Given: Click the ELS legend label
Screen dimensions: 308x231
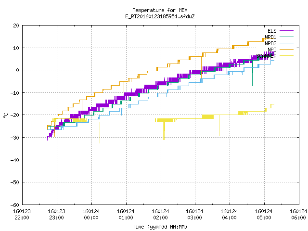Looking at the screenshot, I should [x=272, y=31].
